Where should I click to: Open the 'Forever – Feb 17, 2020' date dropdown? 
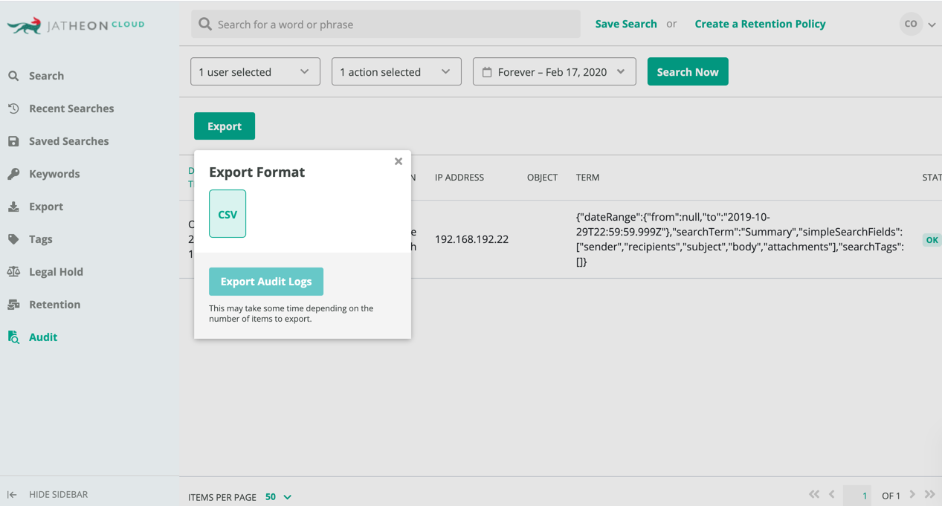[x=555, y=72]
